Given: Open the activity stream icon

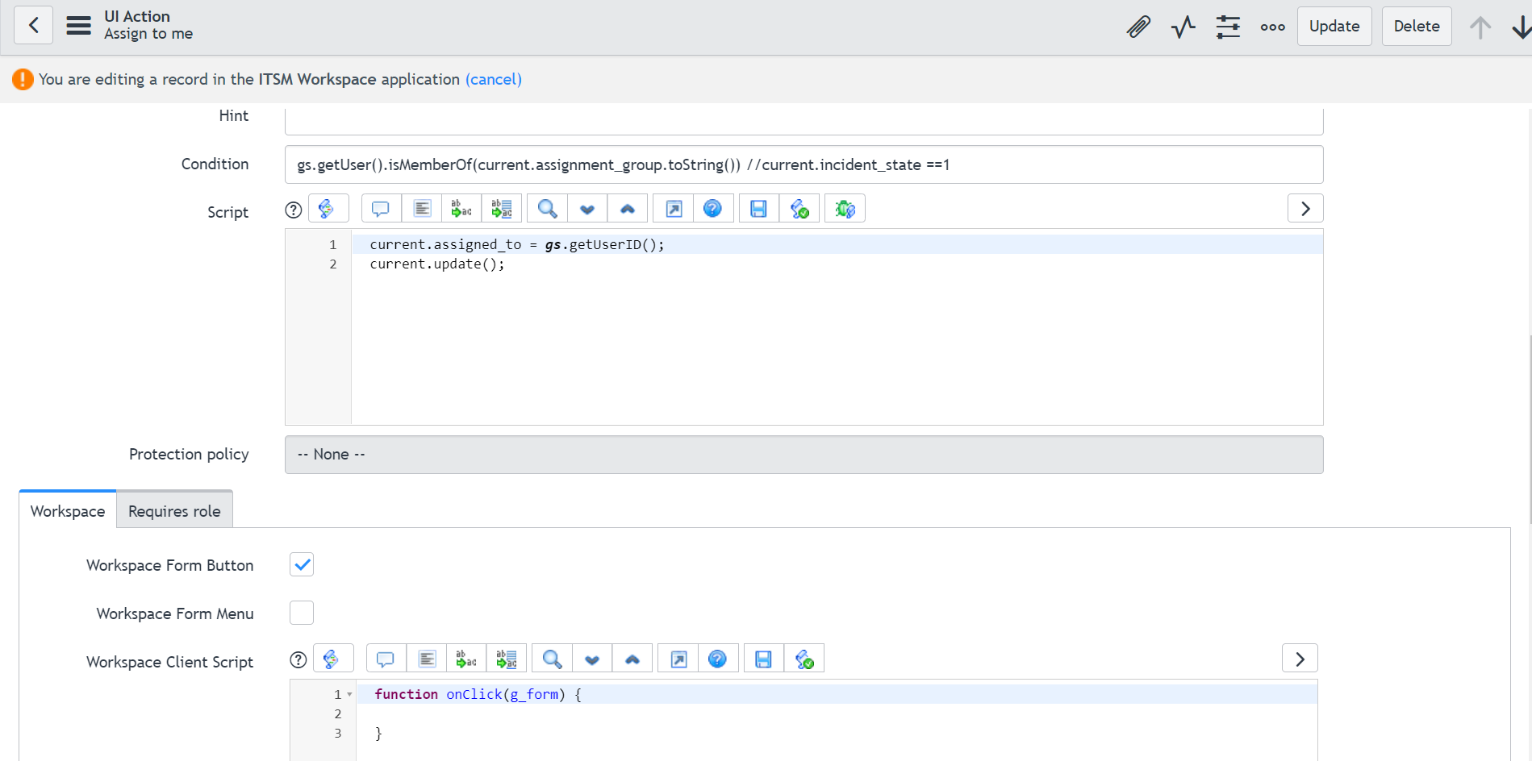Looking at the screenshot, I should [x=1183, y=27].
